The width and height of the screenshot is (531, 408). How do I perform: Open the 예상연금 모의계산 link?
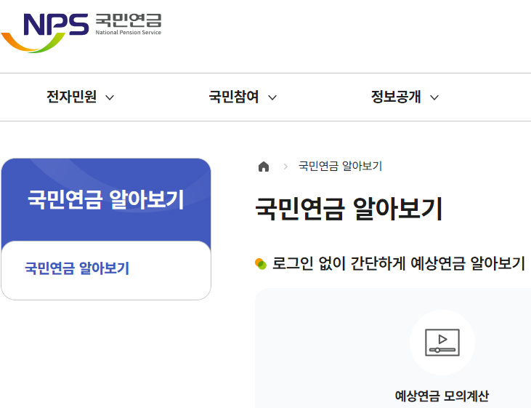(x=442, y=396)
